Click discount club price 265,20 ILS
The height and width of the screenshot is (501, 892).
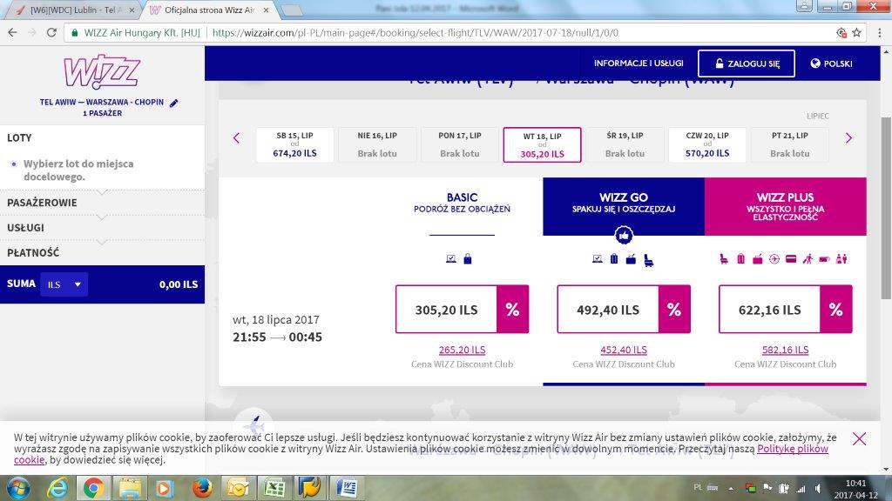click(x=462, y=350)
